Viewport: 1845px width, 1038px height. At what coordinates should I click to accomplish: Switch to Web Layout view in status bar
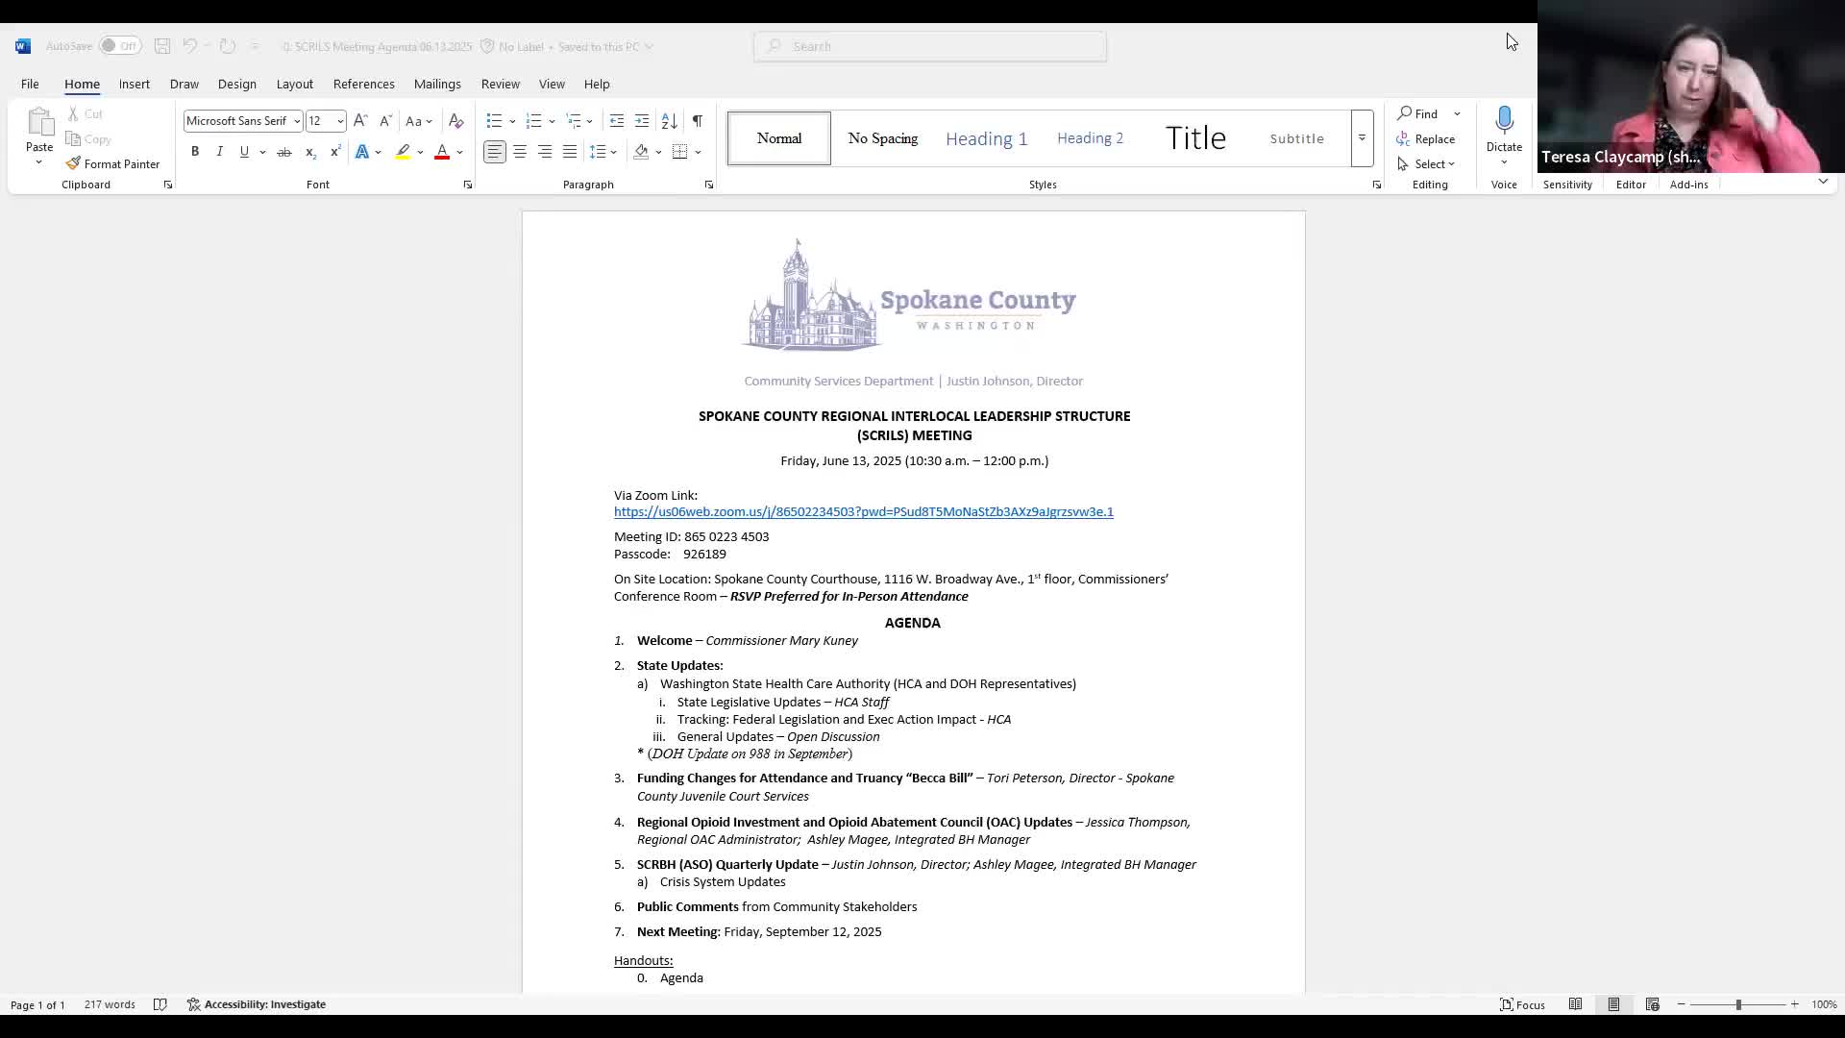point(1652,1004)
